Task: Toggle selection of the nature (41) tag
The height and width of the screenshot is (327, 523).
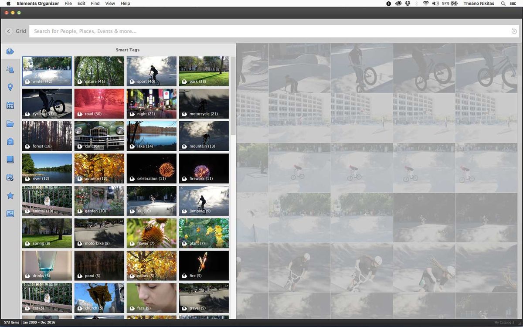Action: coord(99,71)
